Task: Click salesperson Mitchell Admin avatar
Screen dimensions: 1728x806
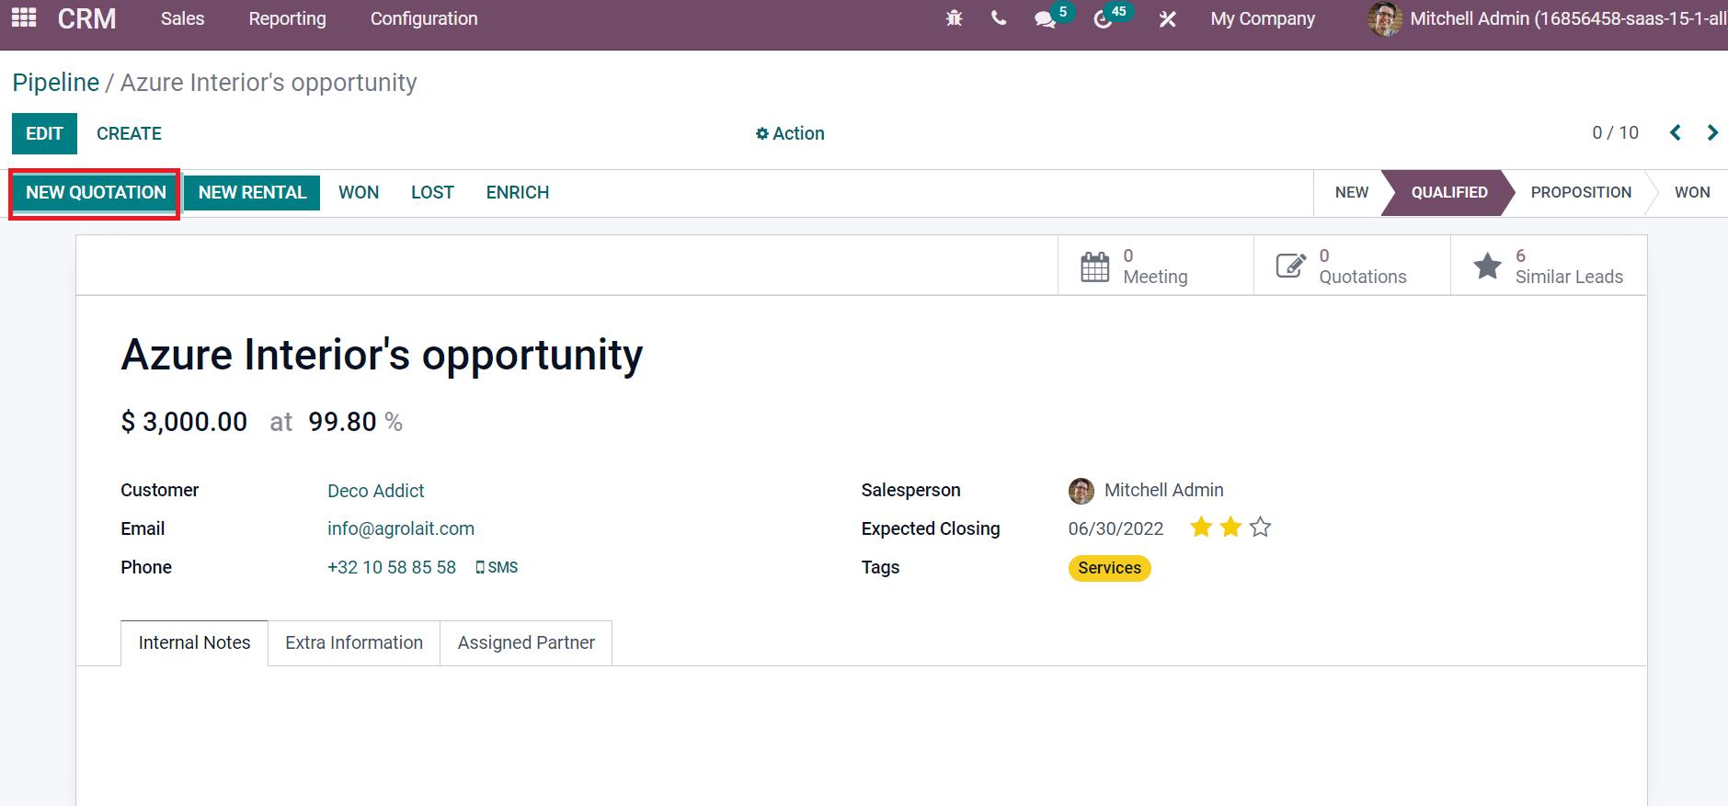Action: tap(1081, 491)
